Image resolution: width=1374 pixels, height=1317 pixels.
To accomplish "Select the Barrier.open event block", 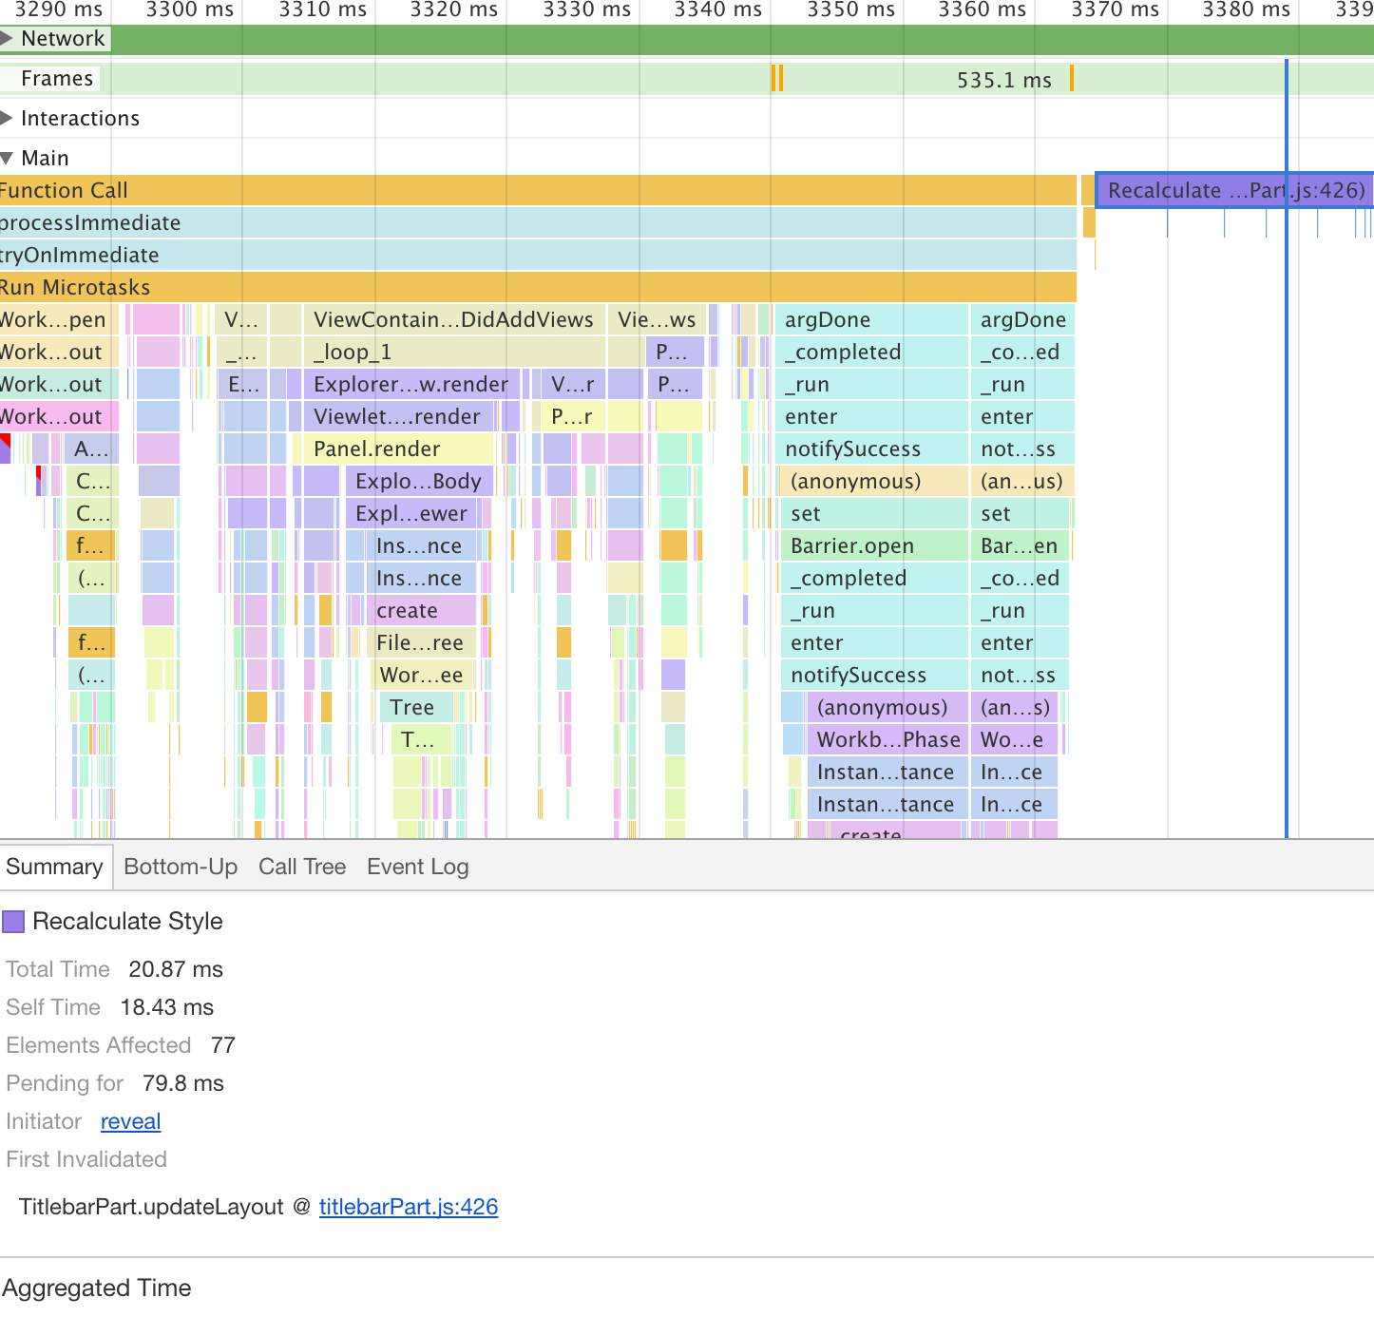I will (851, 545).
